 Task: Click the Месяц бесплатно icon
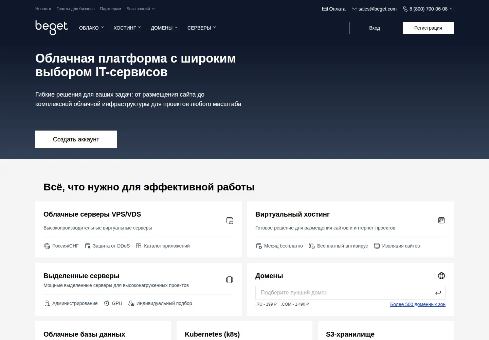click(x=259, y=246)
